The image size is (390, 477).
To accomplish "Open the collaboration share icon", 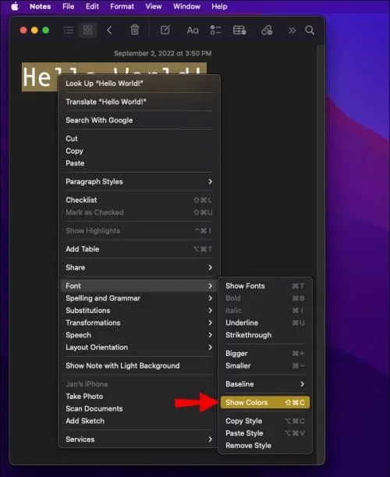I will (x=267, y=30).
